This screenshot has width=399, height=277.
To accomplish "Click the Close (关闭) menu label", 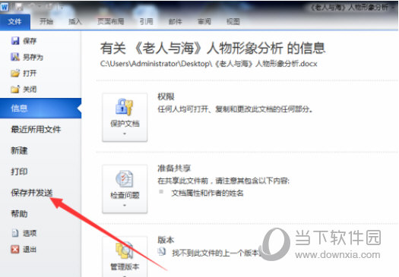I will [x=30, y=90].
